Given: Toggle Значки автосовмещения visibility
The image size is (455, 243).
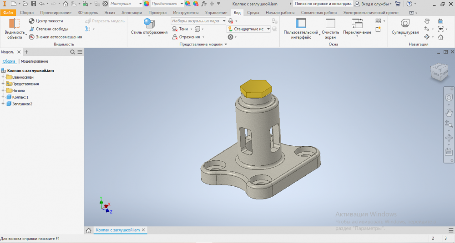Looking at the screenshot, I should click(x=31, y=37).
